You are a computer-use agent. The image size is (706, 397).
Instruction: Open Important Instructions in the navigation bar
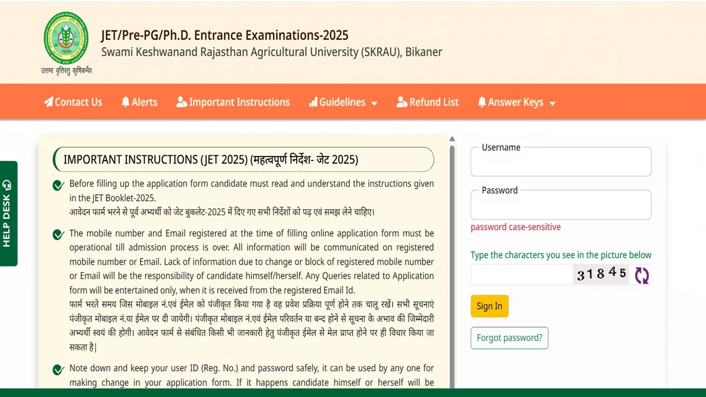(x=233, y=102)
